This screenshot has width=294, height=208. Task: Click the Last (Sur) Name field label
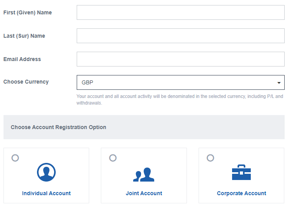[24, 36]
